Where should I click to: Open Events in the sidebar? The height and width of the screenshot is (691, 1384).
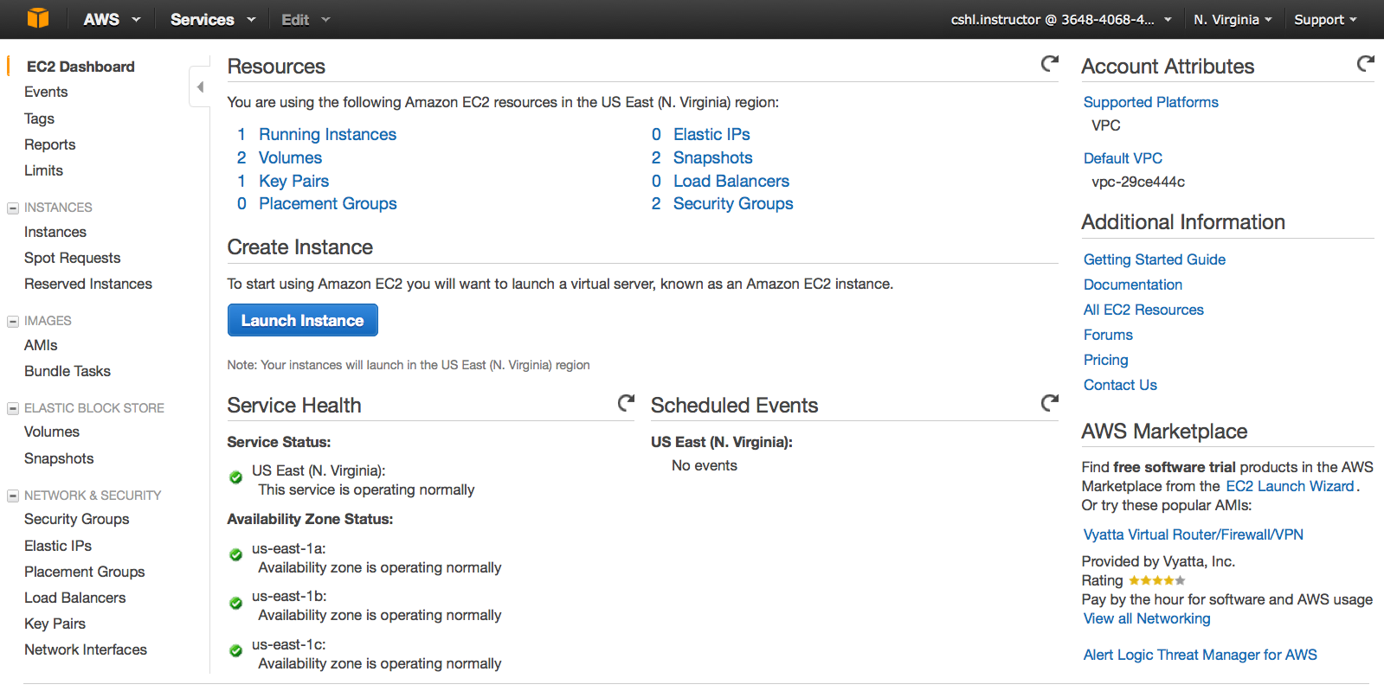tap(46, 92)
